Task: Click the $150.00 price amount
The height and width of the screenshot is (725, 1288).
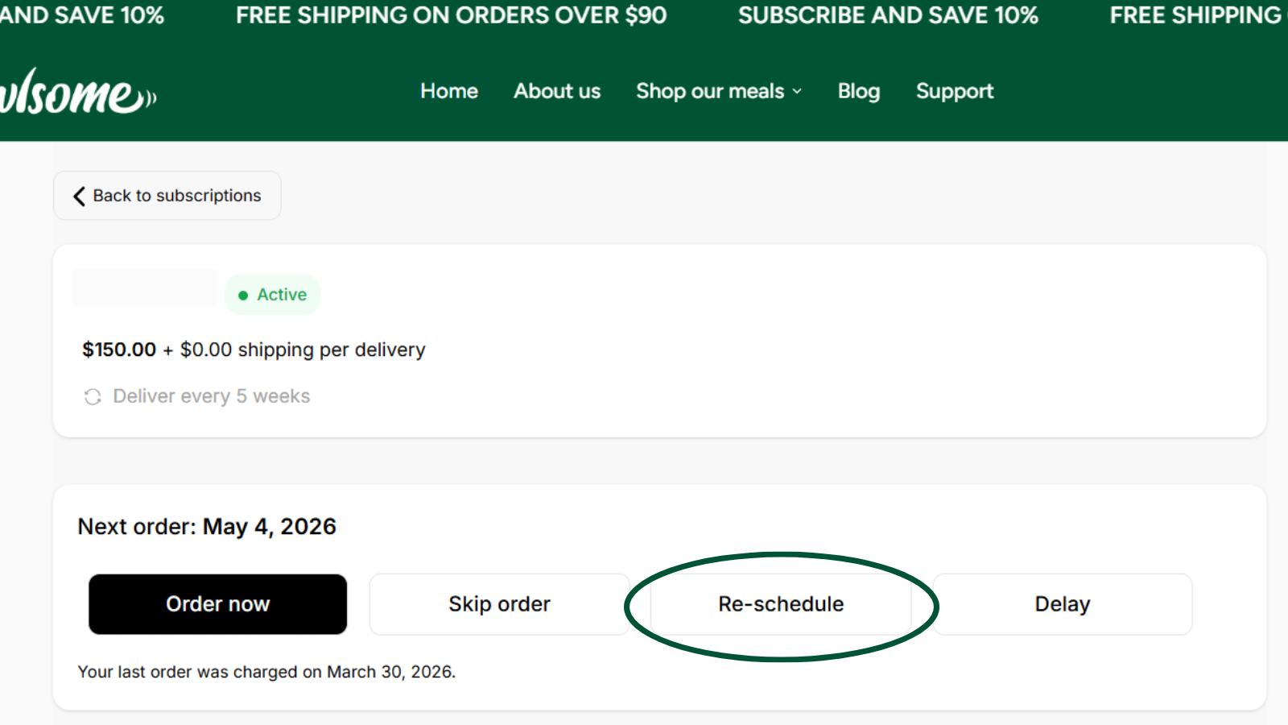Action: click(119, 350)
